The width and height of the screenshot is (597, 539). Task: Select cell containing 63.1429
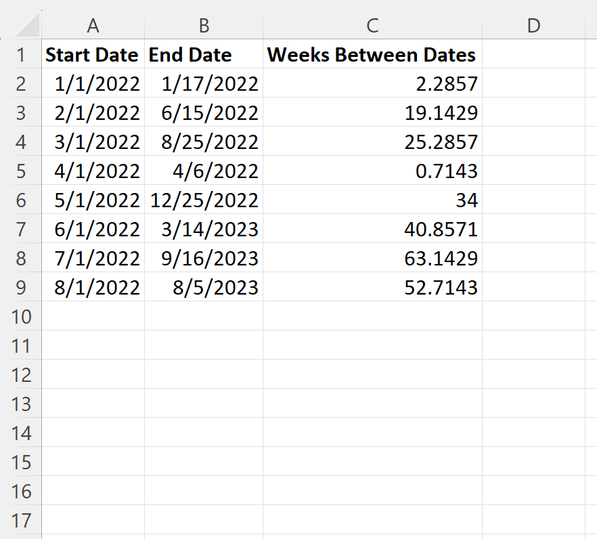(x=372, y=258)
